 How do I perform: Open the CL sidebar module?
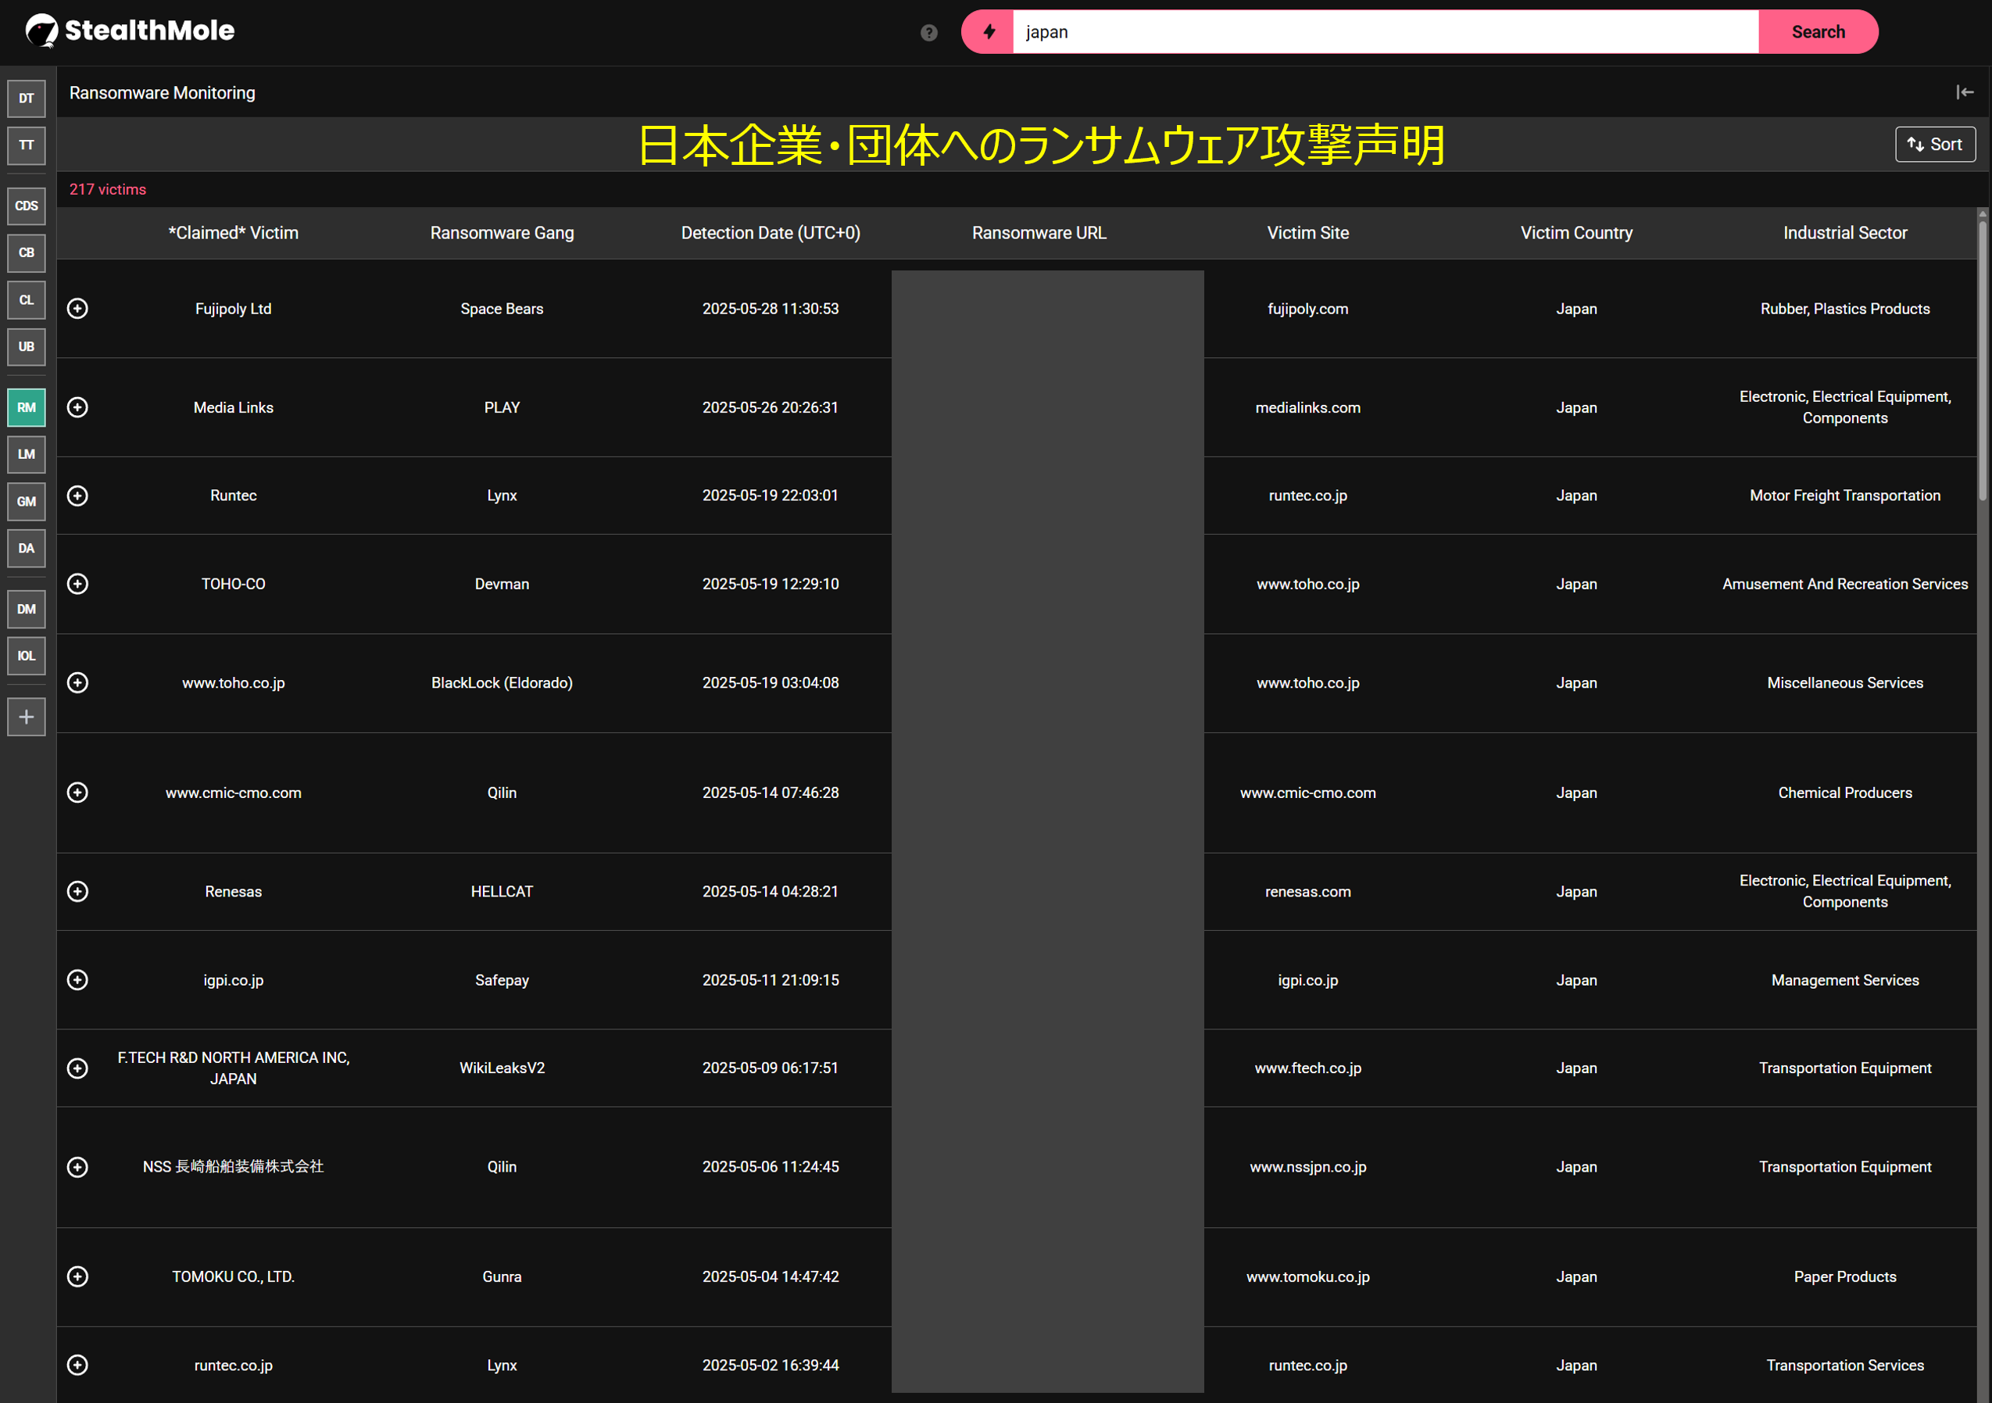26,299
